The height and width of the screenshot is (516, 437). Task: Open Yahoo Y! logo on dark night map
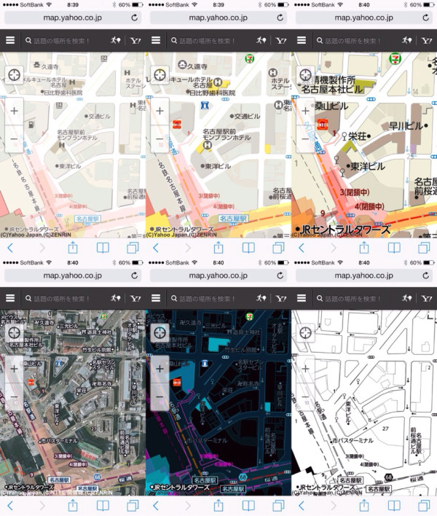click(281, 299)
